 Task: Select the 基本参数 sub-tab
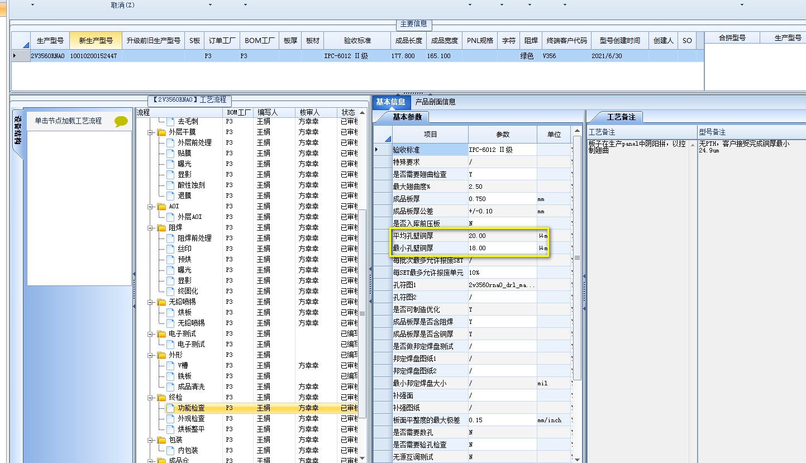(407, 117)
